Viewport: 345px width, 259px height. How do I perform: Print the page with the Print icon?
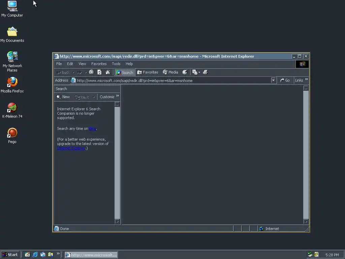[205, 72]
